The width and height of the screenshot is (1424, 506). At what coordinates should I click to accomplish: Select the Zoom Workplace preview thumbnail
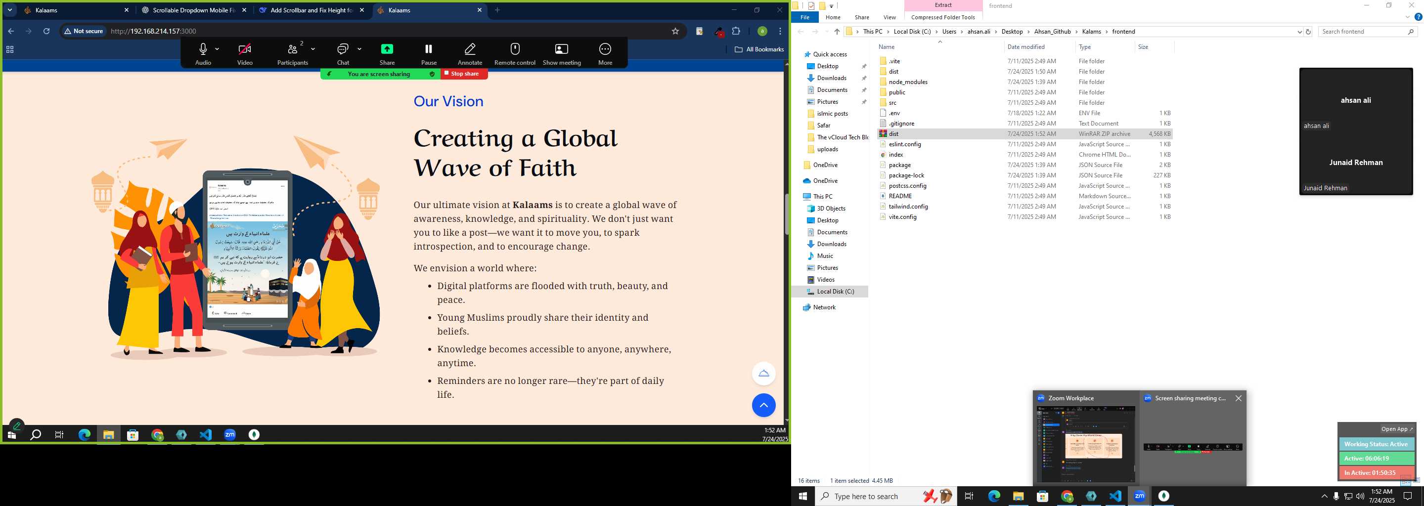click(x=1086, y=444)
